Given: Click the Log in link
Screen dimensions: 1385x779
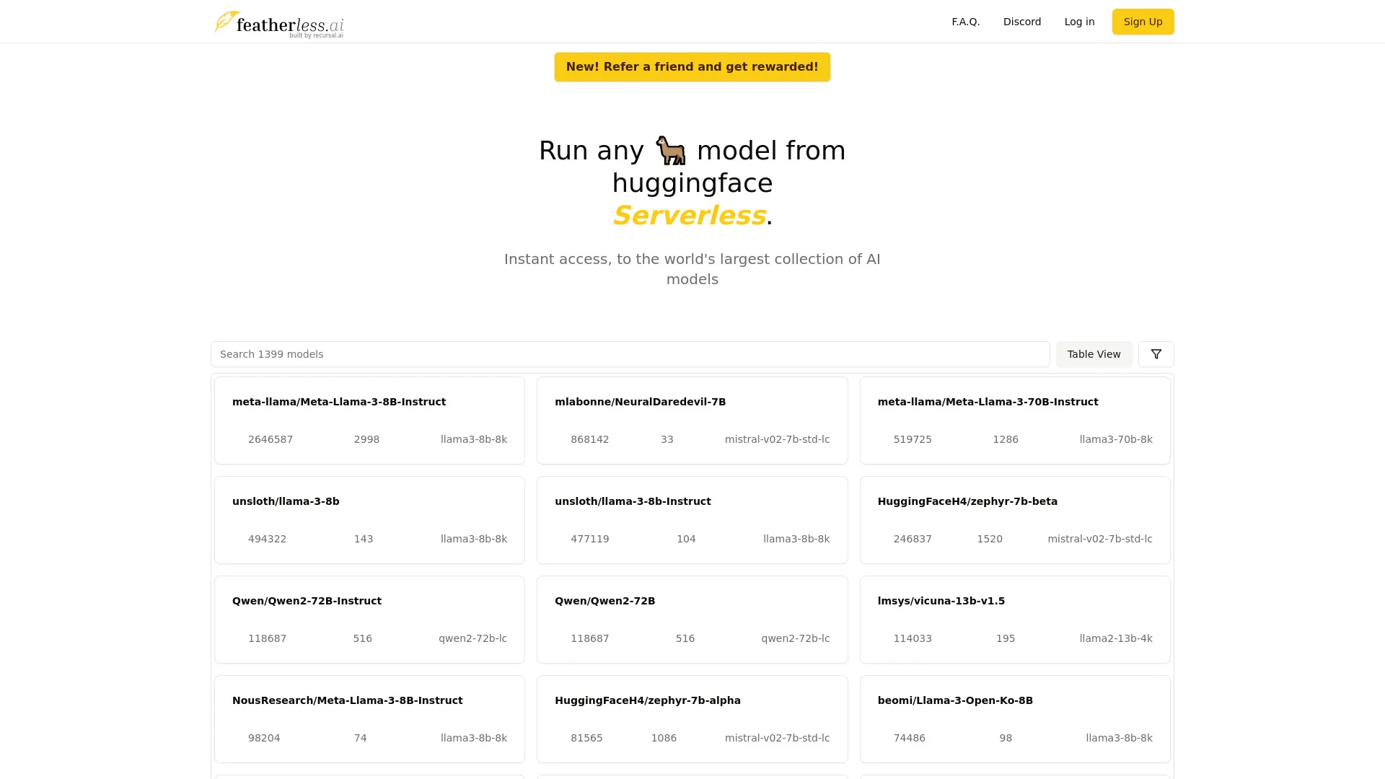Looking at the screenshot, I should pos(1079,22).
